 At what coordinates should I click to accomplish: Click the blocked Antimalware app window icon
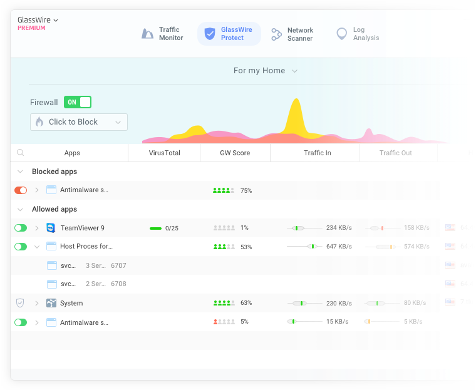pyautogui.click(x=51, y=190)
